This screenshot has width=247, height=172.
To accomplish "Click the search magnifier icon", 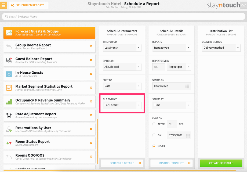I will [7, 16].
